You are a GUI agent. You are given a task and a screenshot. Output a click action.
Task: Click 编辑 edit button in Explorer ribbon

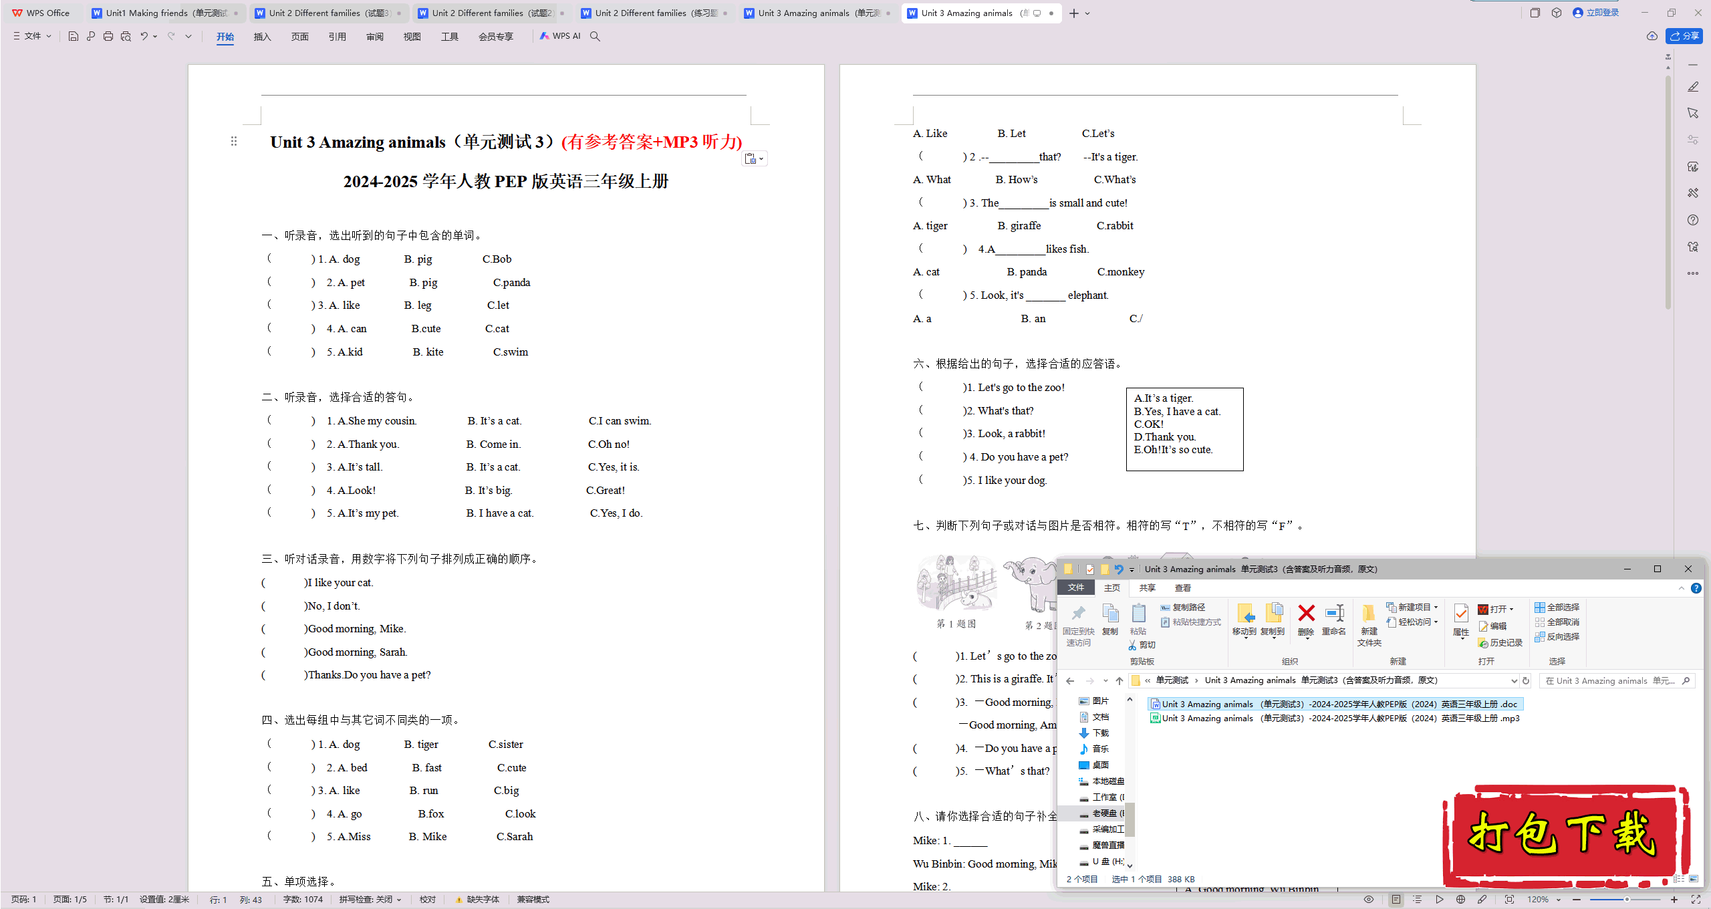[x=1492, y=626]
